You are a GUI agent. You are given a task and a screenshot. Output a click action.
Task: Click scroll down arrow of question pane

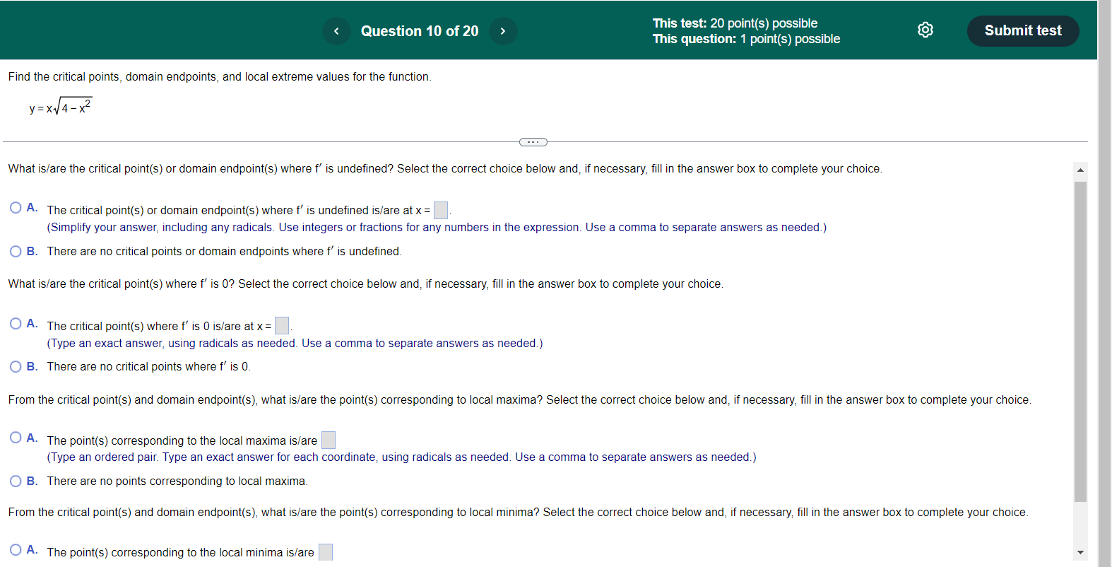click(1080, 553)
